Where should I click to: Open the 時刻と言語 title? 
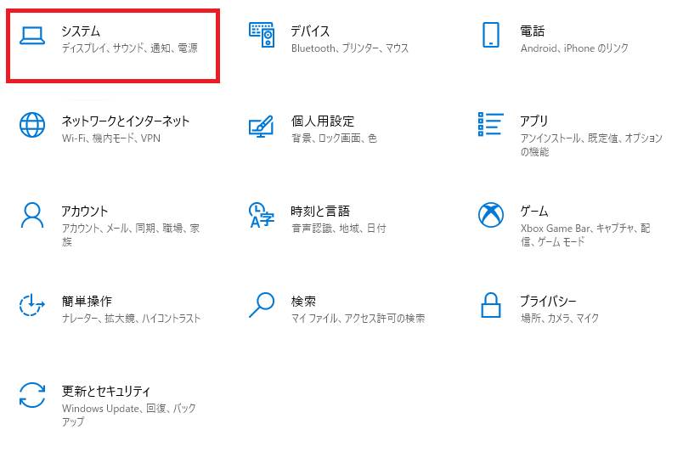coord(320,212)
